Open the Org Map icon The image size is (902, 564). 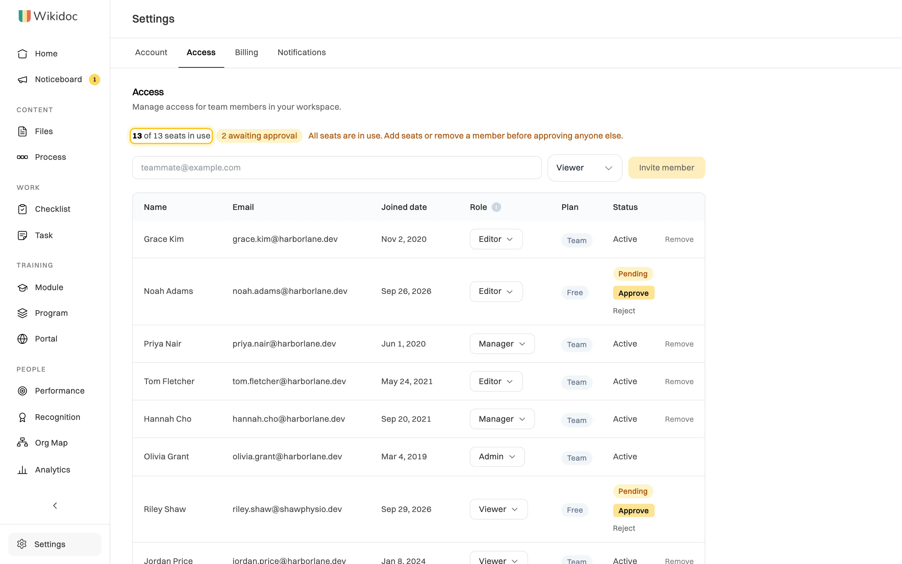22,442
